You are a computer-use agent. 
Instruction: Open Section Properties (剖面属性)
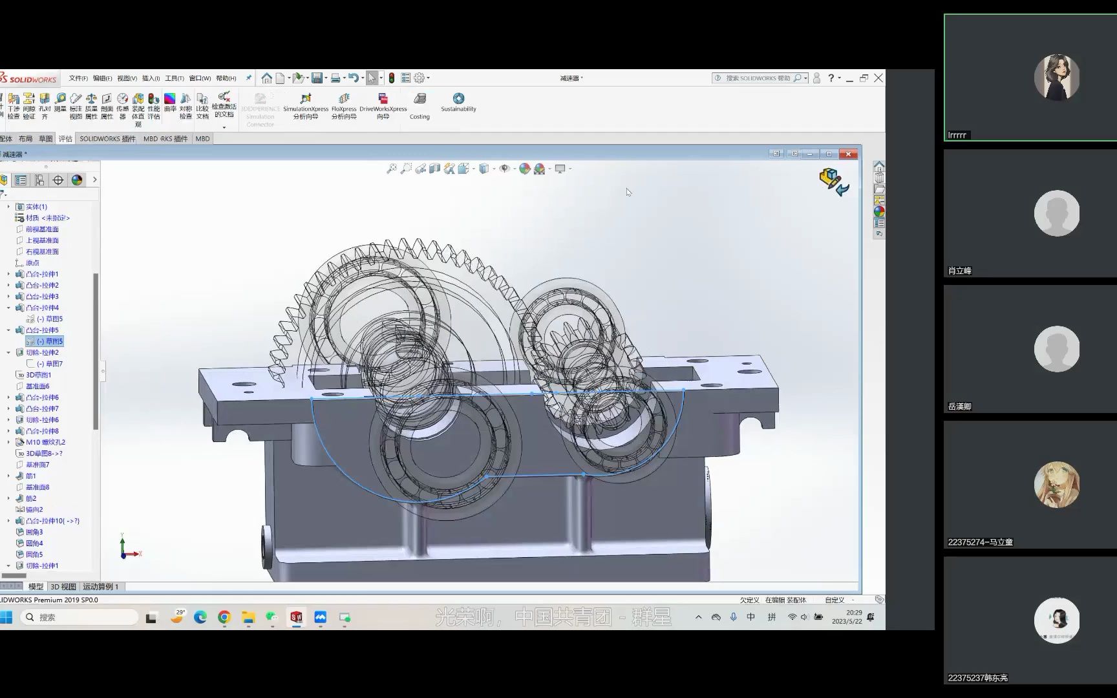point(107,106)
